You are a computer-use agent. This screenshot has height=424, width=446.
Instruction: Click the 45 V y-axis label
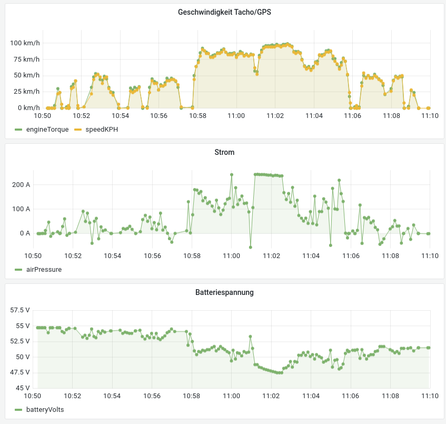point(23,388)
